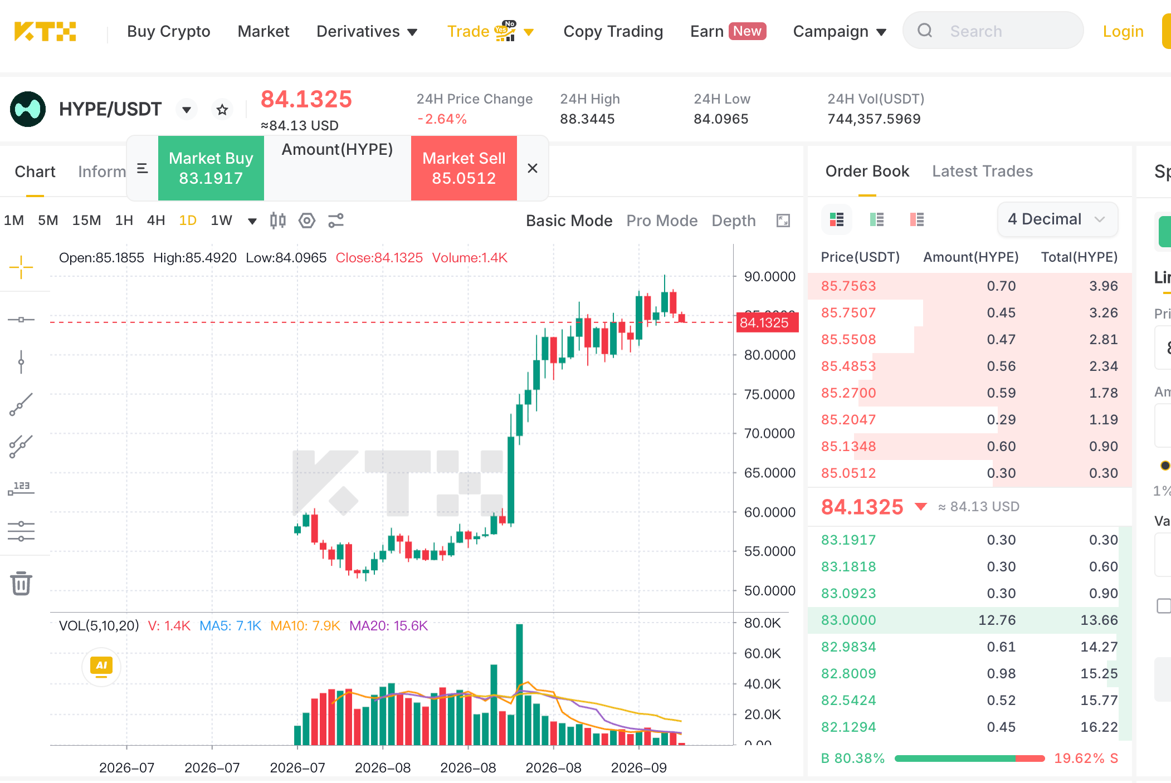Open the Campaign dropdown menu

pyautogui.click(x=840, y=31)
